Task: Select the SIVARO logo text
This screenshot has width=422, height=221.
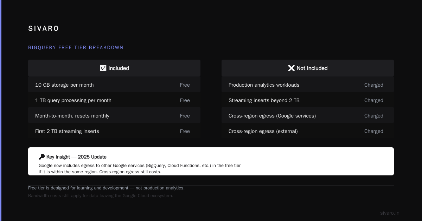Action: click(x=44, y=29)
